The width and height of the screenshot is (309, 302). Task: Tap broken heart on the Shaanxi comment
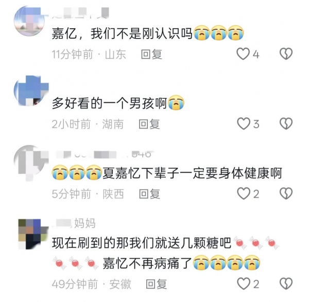click(286, 193)
